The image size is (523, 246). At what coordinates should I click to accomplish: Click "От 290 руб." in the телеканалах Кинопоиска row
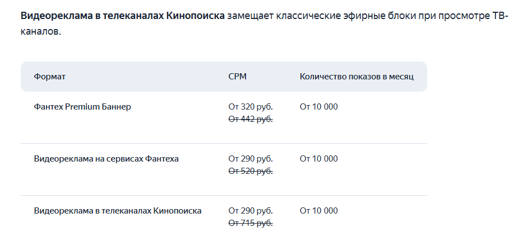(x=251, y=211)
